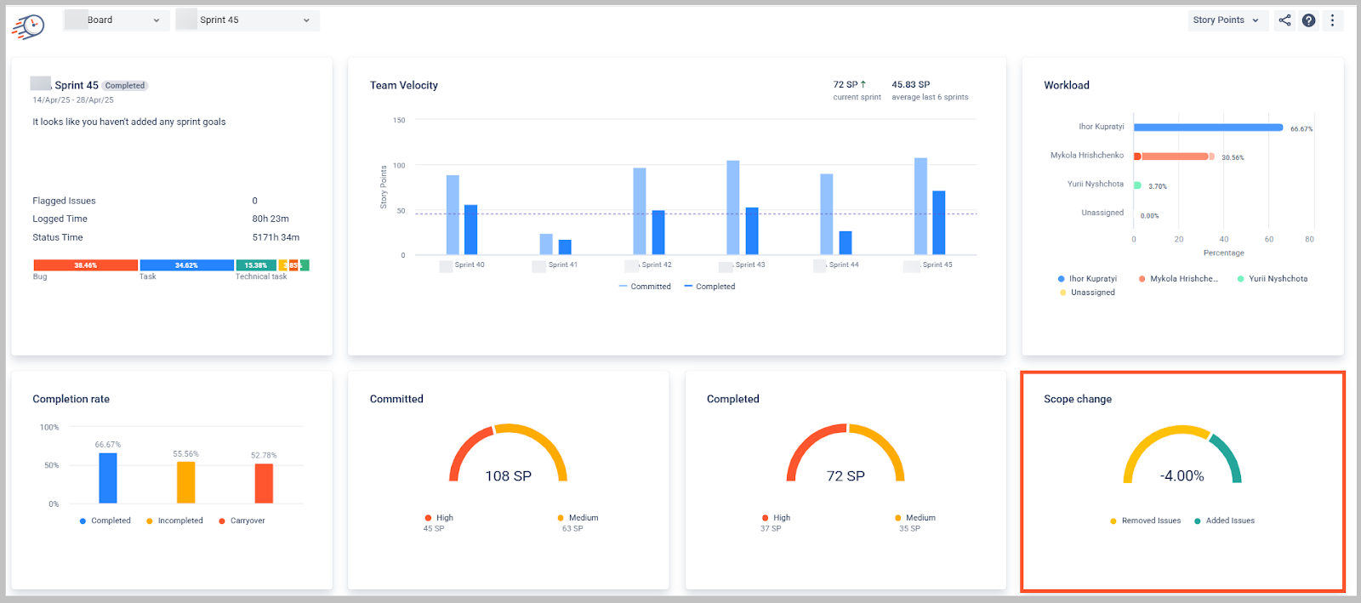Viewport: 1361px width, 603px height.
Task: Toggle Completed series in velocity legend
Action: pos(709,287)
